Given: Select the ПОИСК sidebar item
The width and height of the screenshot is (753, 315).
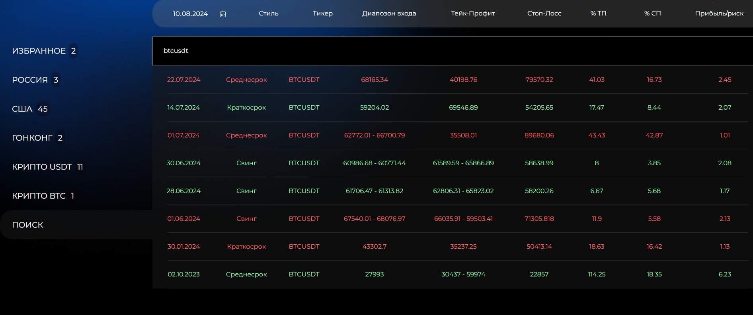Looking at the screenshot, I should click(x=28, y=225).
